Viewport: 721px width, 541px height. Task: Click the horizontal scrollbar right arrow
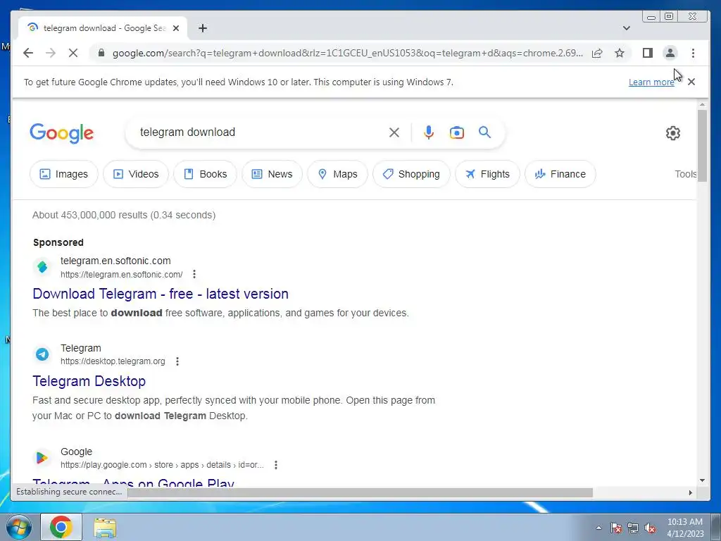click(x=691, y=492)
